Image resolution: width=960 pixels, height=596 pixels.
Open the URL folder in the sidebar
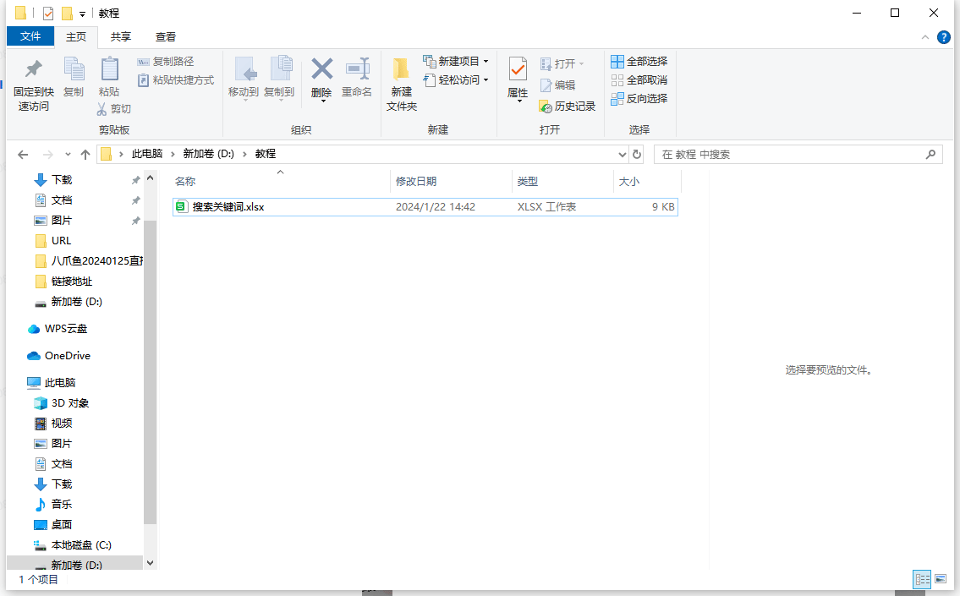(x=61, y=240)
